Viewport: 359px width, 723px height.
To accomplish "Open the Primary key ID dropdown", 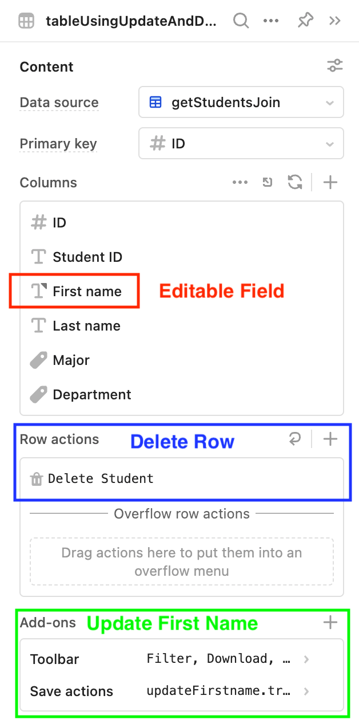I will pyautogui.click(x=241, y=144).
